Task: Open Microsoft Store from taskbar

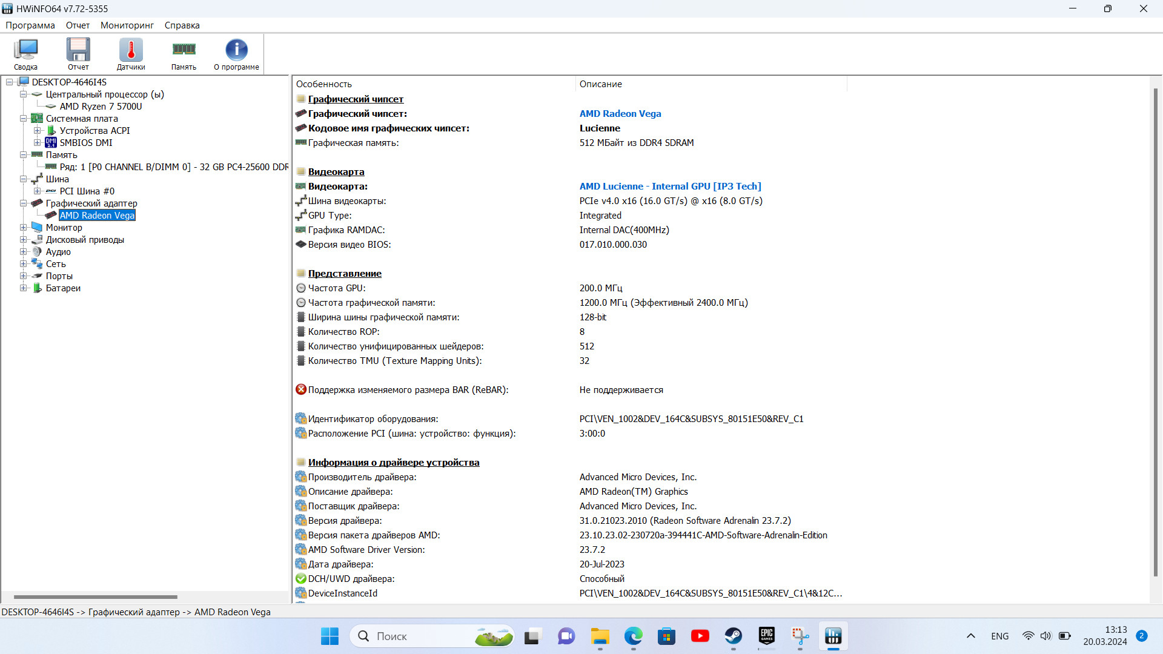Action: (x=666, y=636)
